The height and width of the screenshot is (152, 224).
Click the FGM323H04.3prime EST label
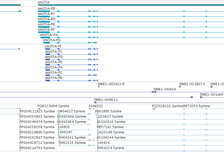[53, 106]
